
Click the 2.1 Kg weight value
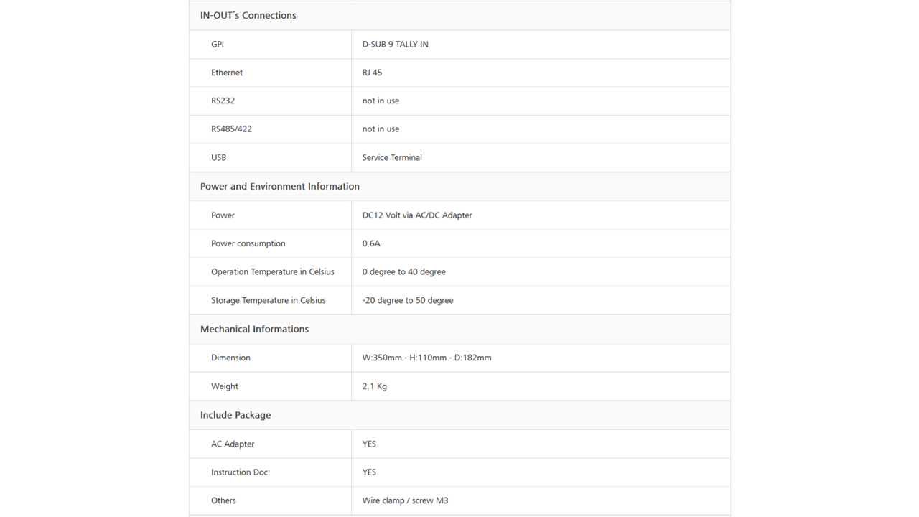pyautogui.click(x=374, y=386)
